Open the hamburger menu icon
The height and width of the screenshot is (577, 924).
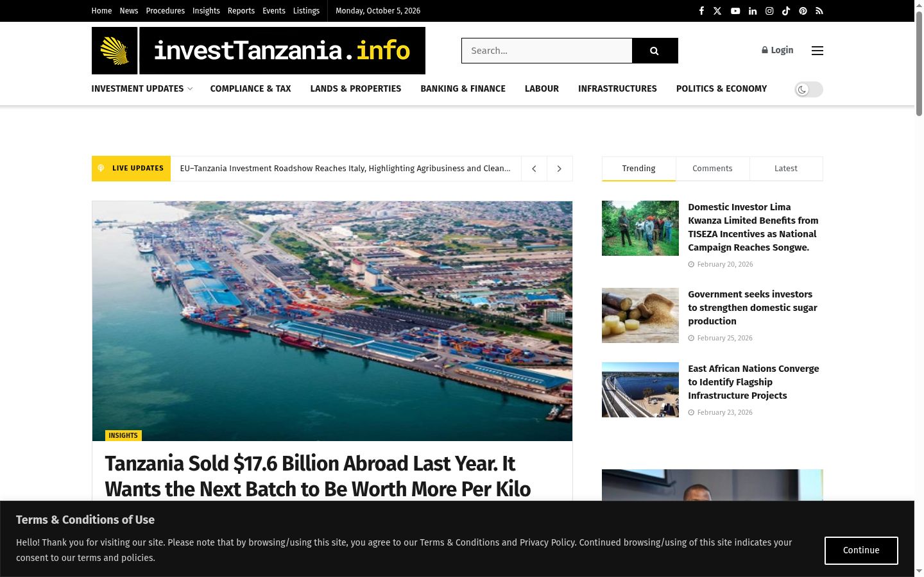[817, 51]
